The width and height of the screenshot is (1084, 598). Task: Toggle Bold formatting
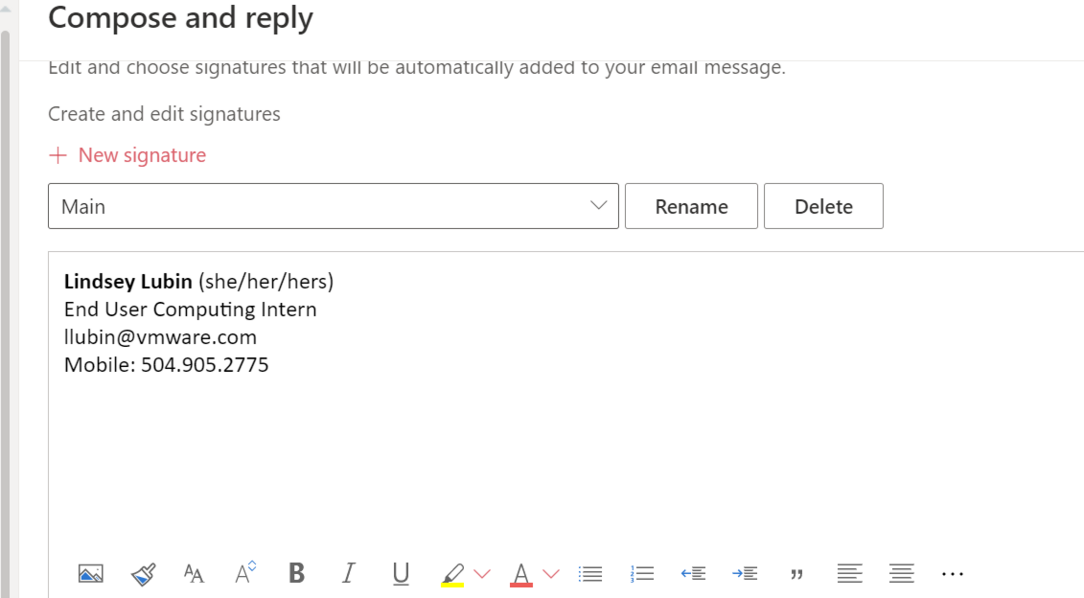(296, 574)
